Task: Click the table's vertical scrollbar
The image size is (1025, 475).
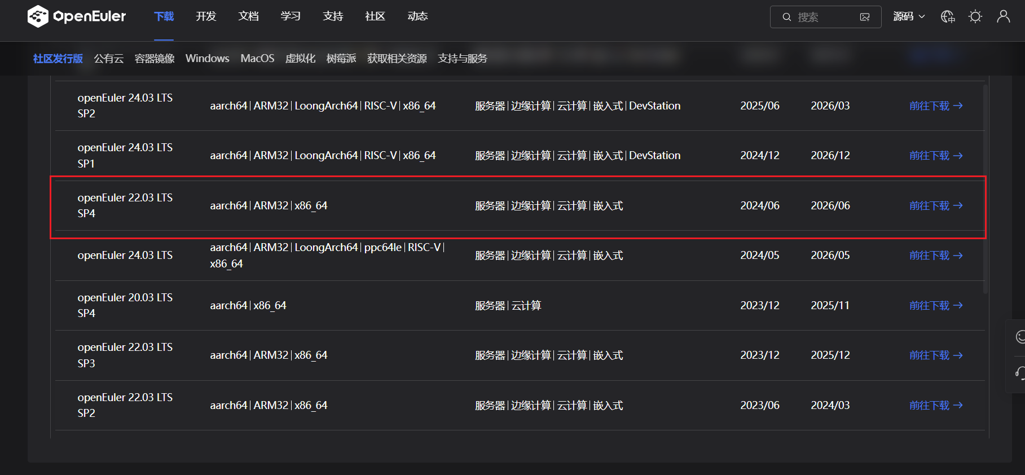Action: [986, 189]
